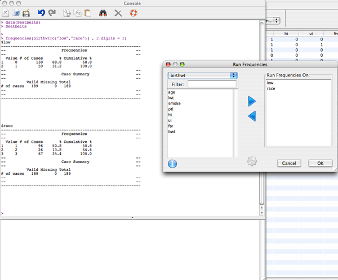Add variable with right blue arrow

click(x=252, y=101)
